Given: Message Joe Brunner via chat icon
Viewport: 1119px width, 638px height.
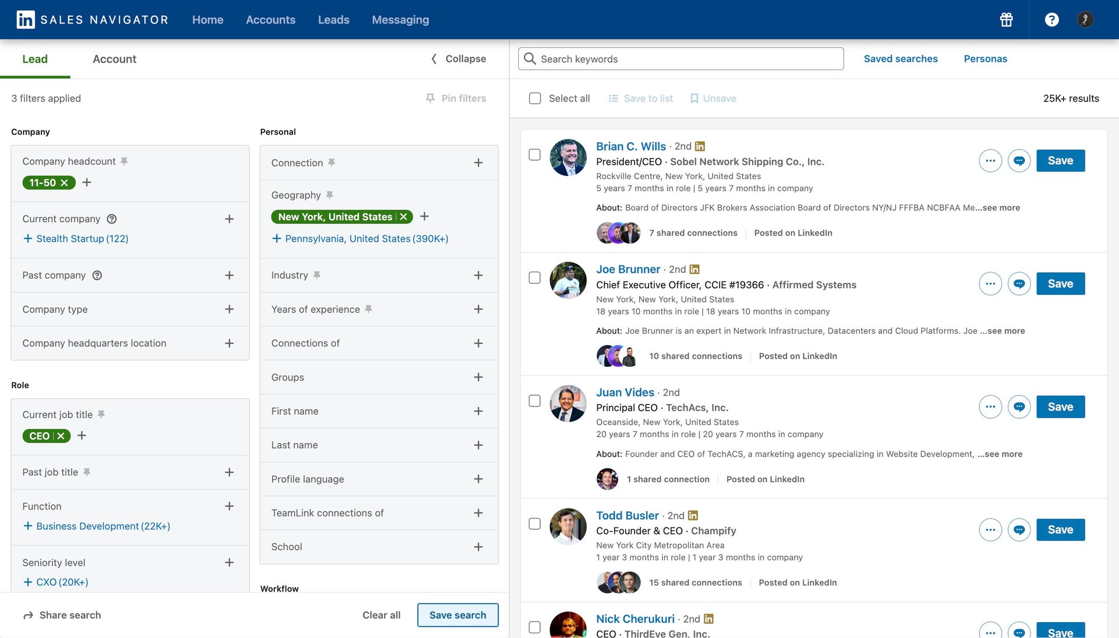Looking at the screenshot, I should tap(1019, 284).
